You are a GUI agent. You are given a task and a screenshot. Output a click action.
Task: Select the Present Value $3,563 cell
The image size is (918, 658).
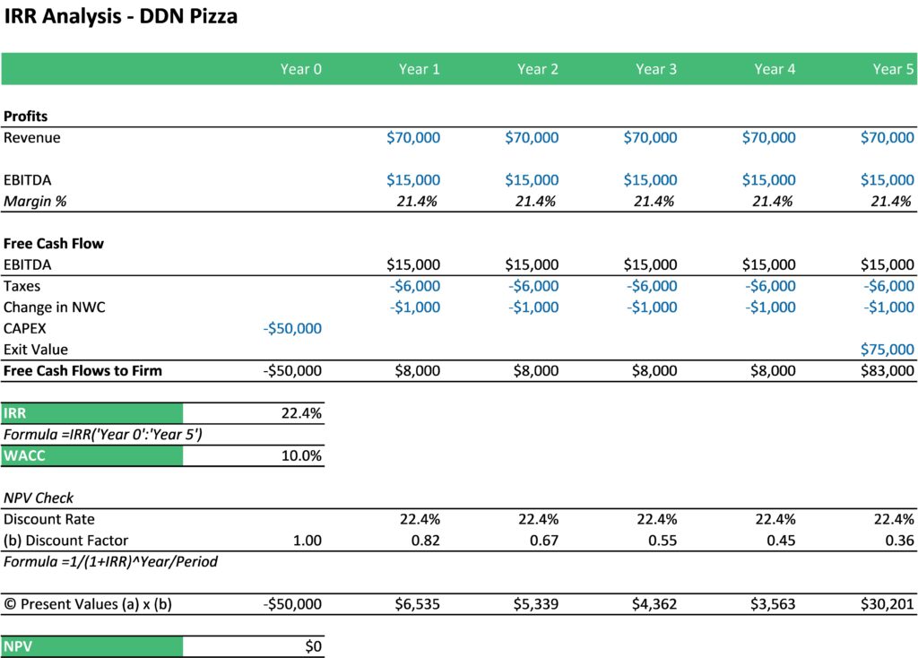(x=773, y=604)
